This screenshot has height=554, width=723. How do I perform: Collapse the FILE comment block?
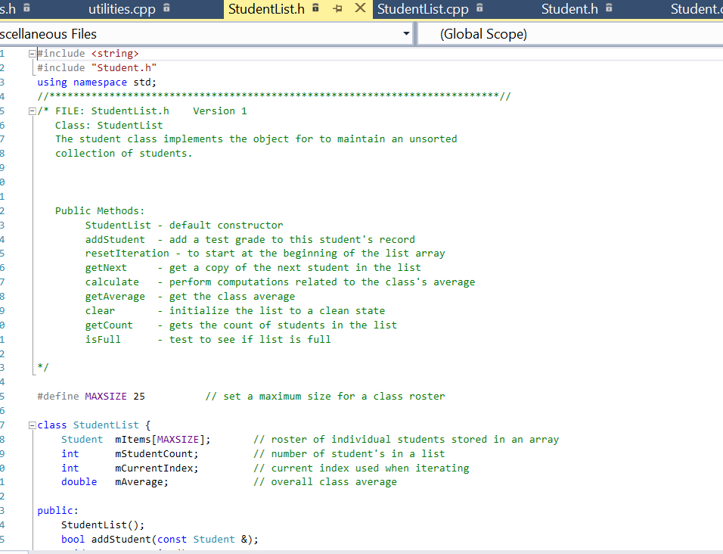(32, 111)
